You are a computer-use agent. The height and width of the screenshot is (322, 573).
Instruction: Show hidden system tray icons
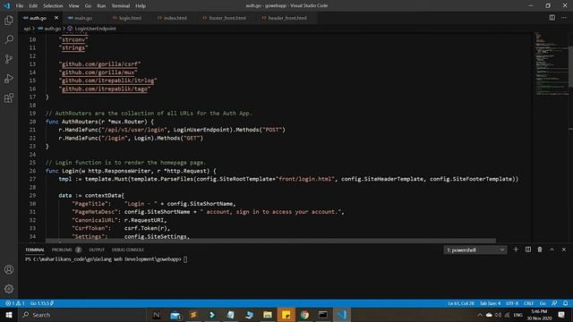tap(480, 315)
